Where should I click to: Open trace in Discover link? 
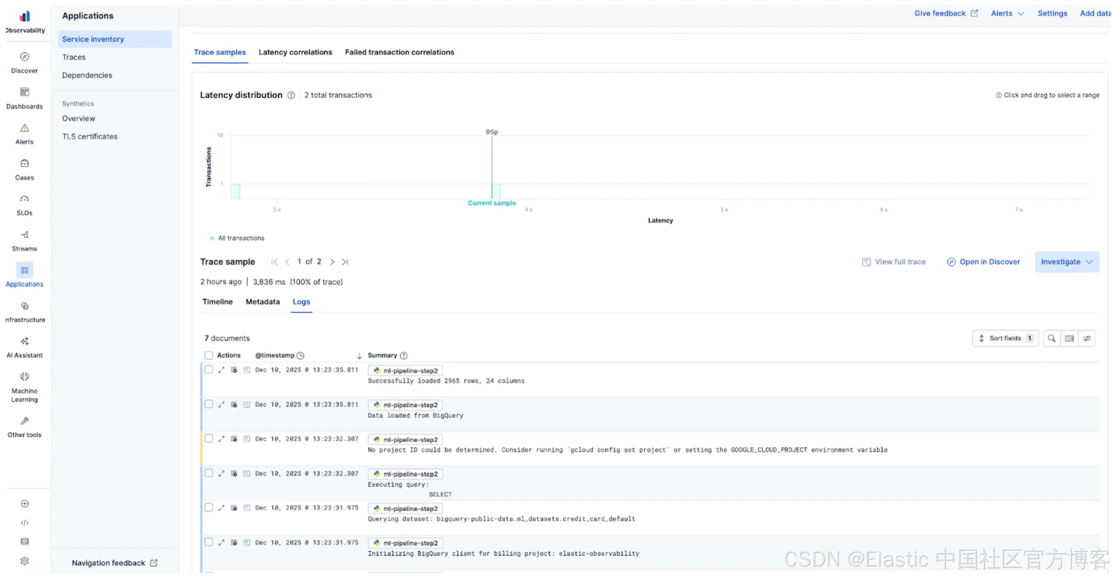(x=984, y=262)
